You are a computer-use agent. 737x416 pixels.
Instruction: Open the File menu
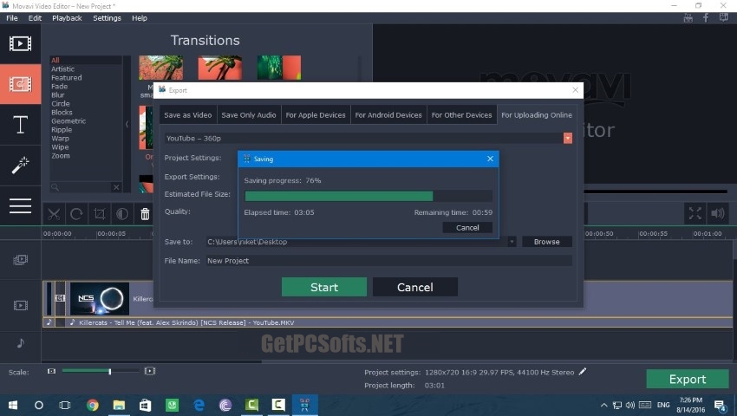point(12,18)
